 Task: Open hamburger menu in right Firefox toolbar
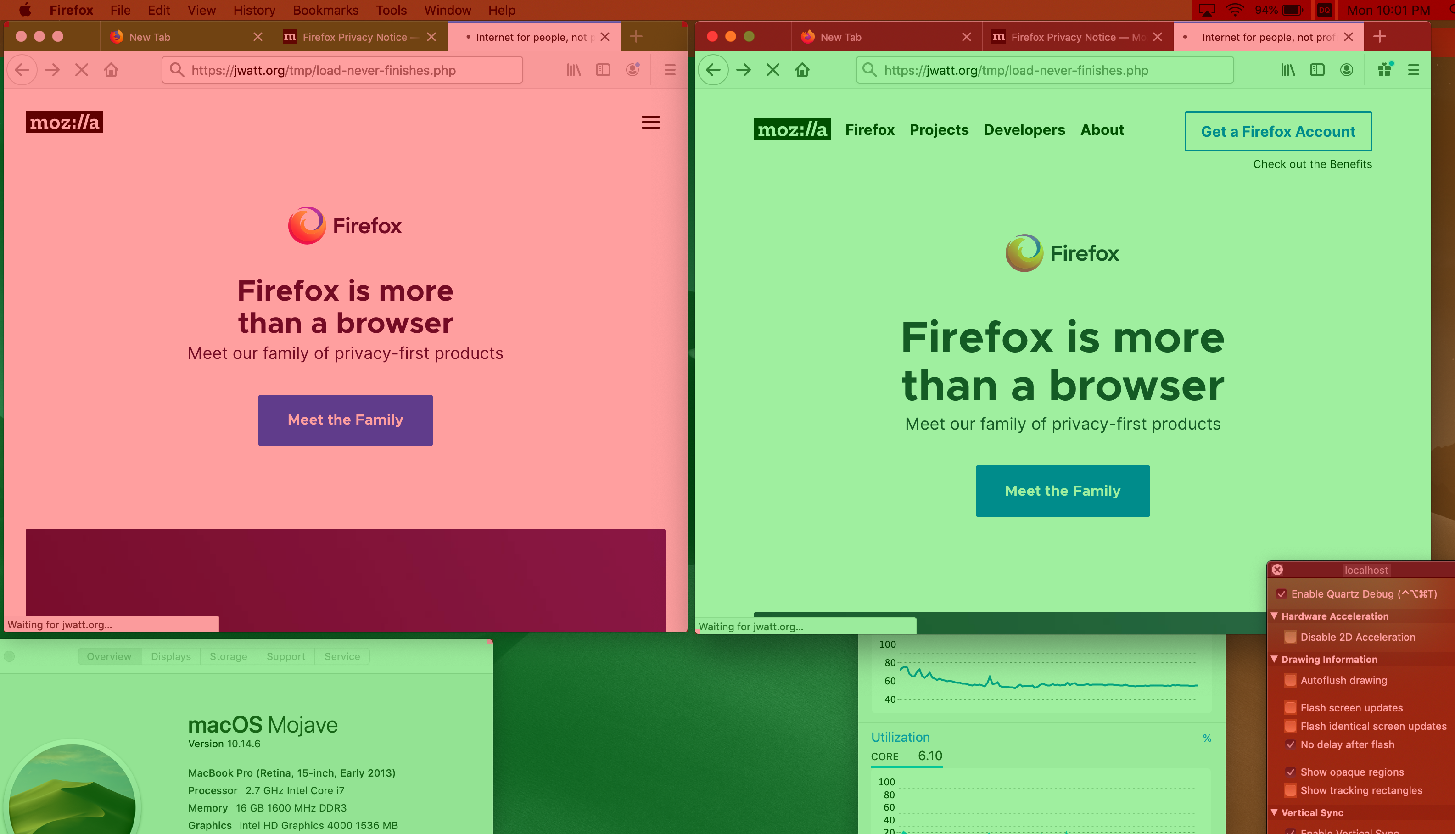pos(1413,70)
